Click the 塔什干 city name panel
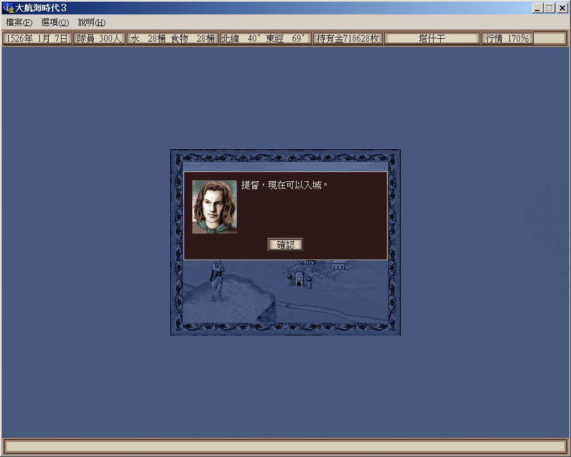The height and width of the screenshot is (457, 571). point(432,39)
